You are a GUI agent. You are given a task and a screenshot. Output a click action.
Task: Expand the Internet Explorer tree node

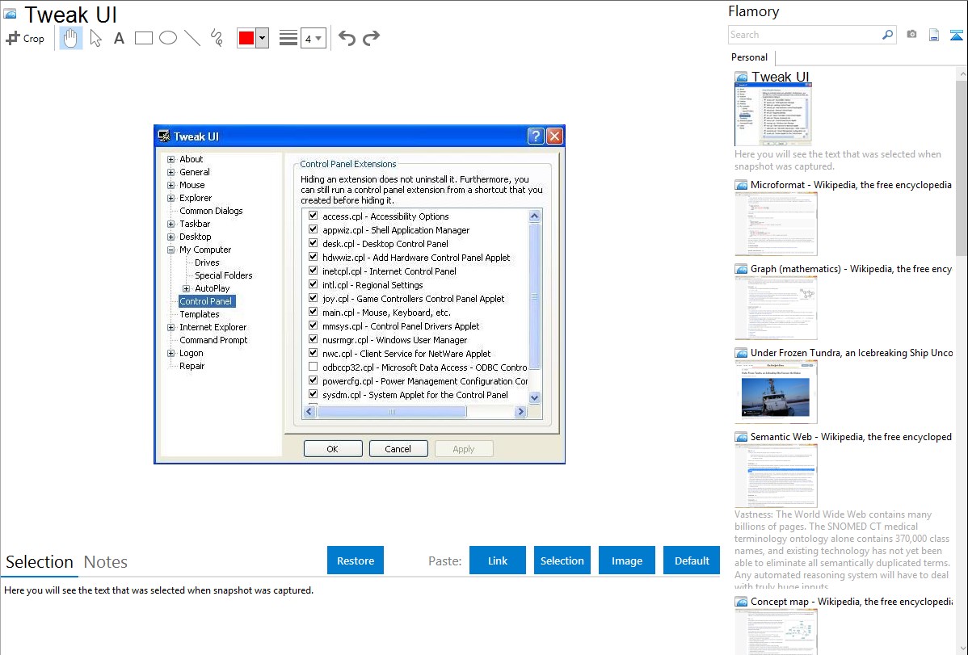point(171,327)
